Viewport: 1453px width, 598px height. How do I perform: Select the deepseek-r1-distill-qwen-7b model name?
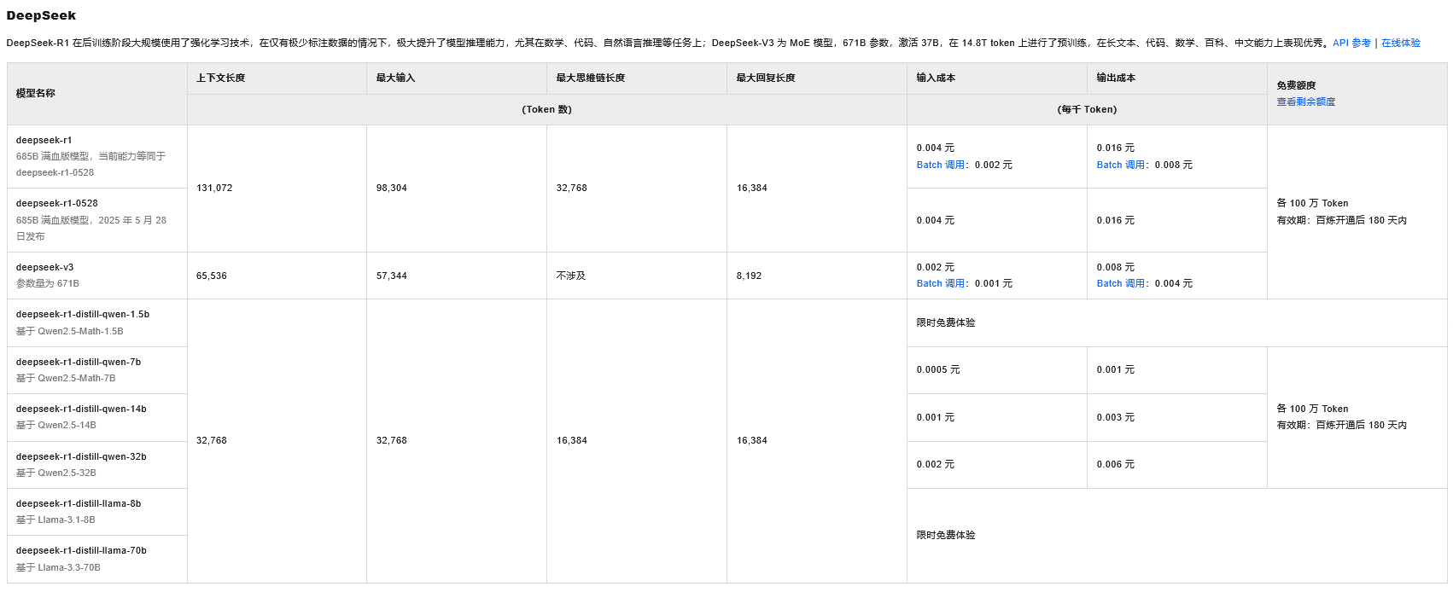pos(79,362)
